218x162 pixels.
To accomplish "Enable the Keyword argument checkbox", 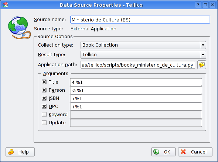I will pos(44,115).
